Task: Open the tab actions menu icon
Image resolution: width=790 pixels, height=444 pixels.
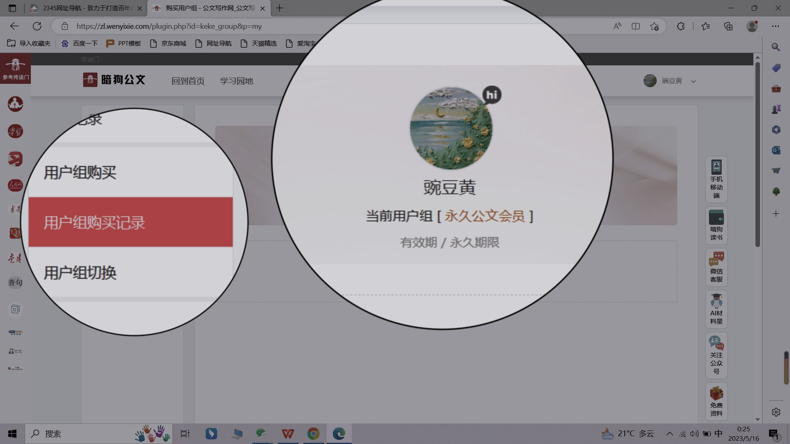Action: 12,8
